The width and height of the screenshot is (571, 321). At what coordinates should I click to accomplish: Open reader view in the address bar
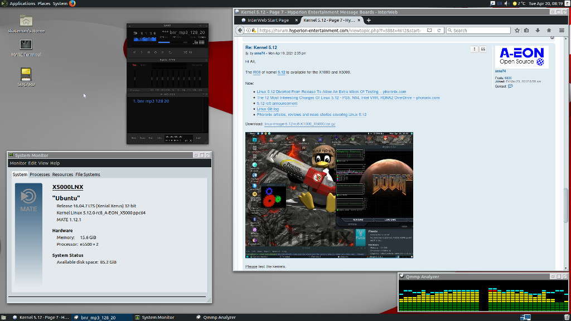click(x=429, y=31)
